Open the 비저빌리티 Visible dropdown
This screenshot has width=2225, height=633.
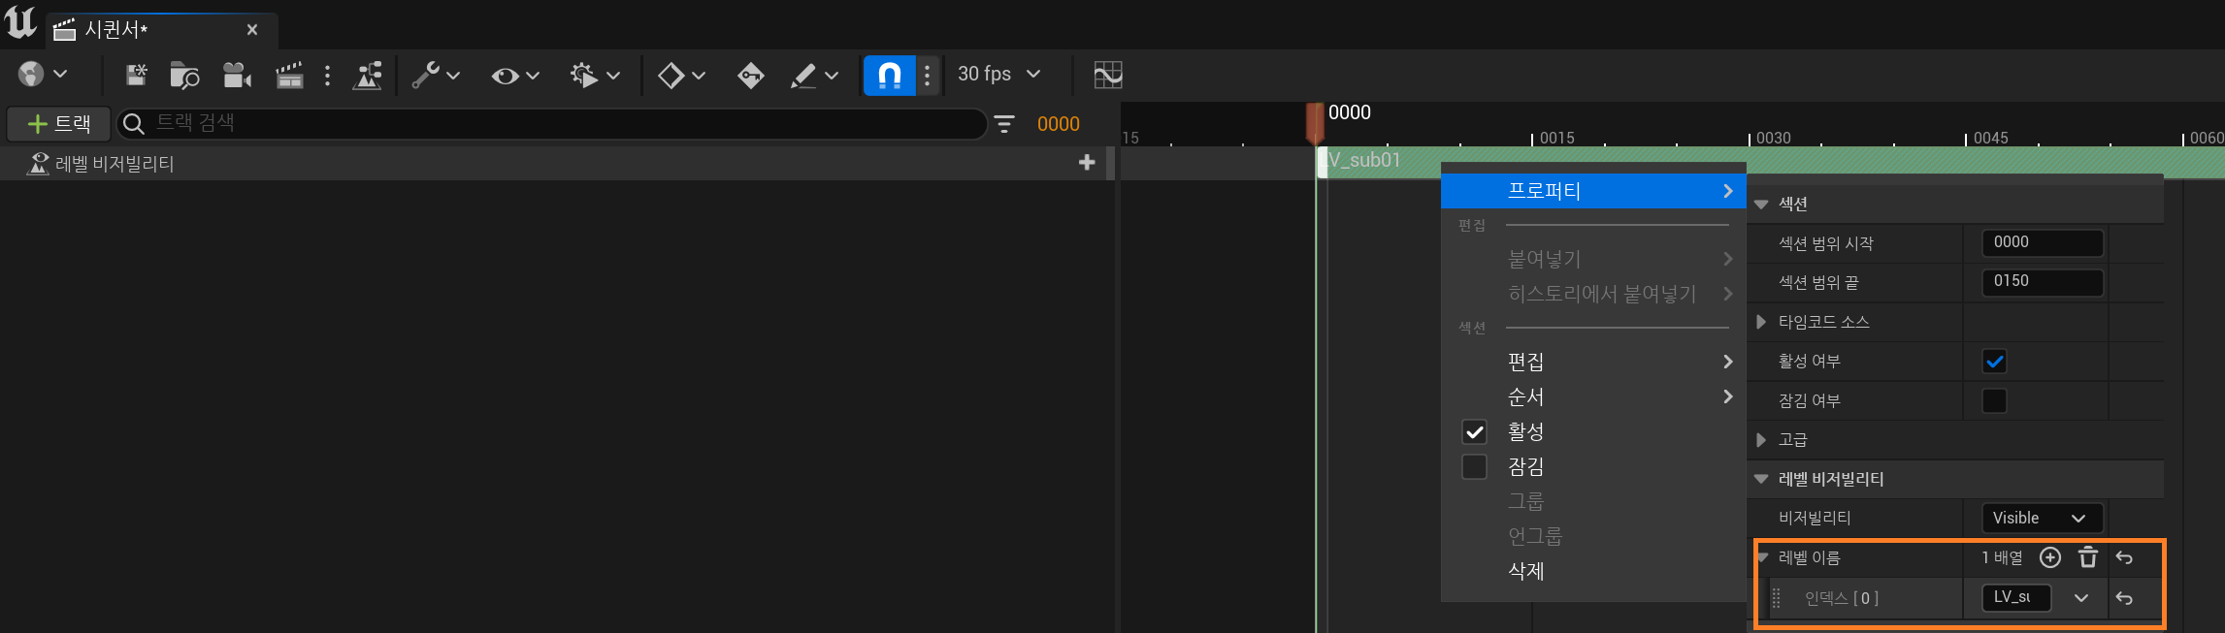tap(2041, 518)
